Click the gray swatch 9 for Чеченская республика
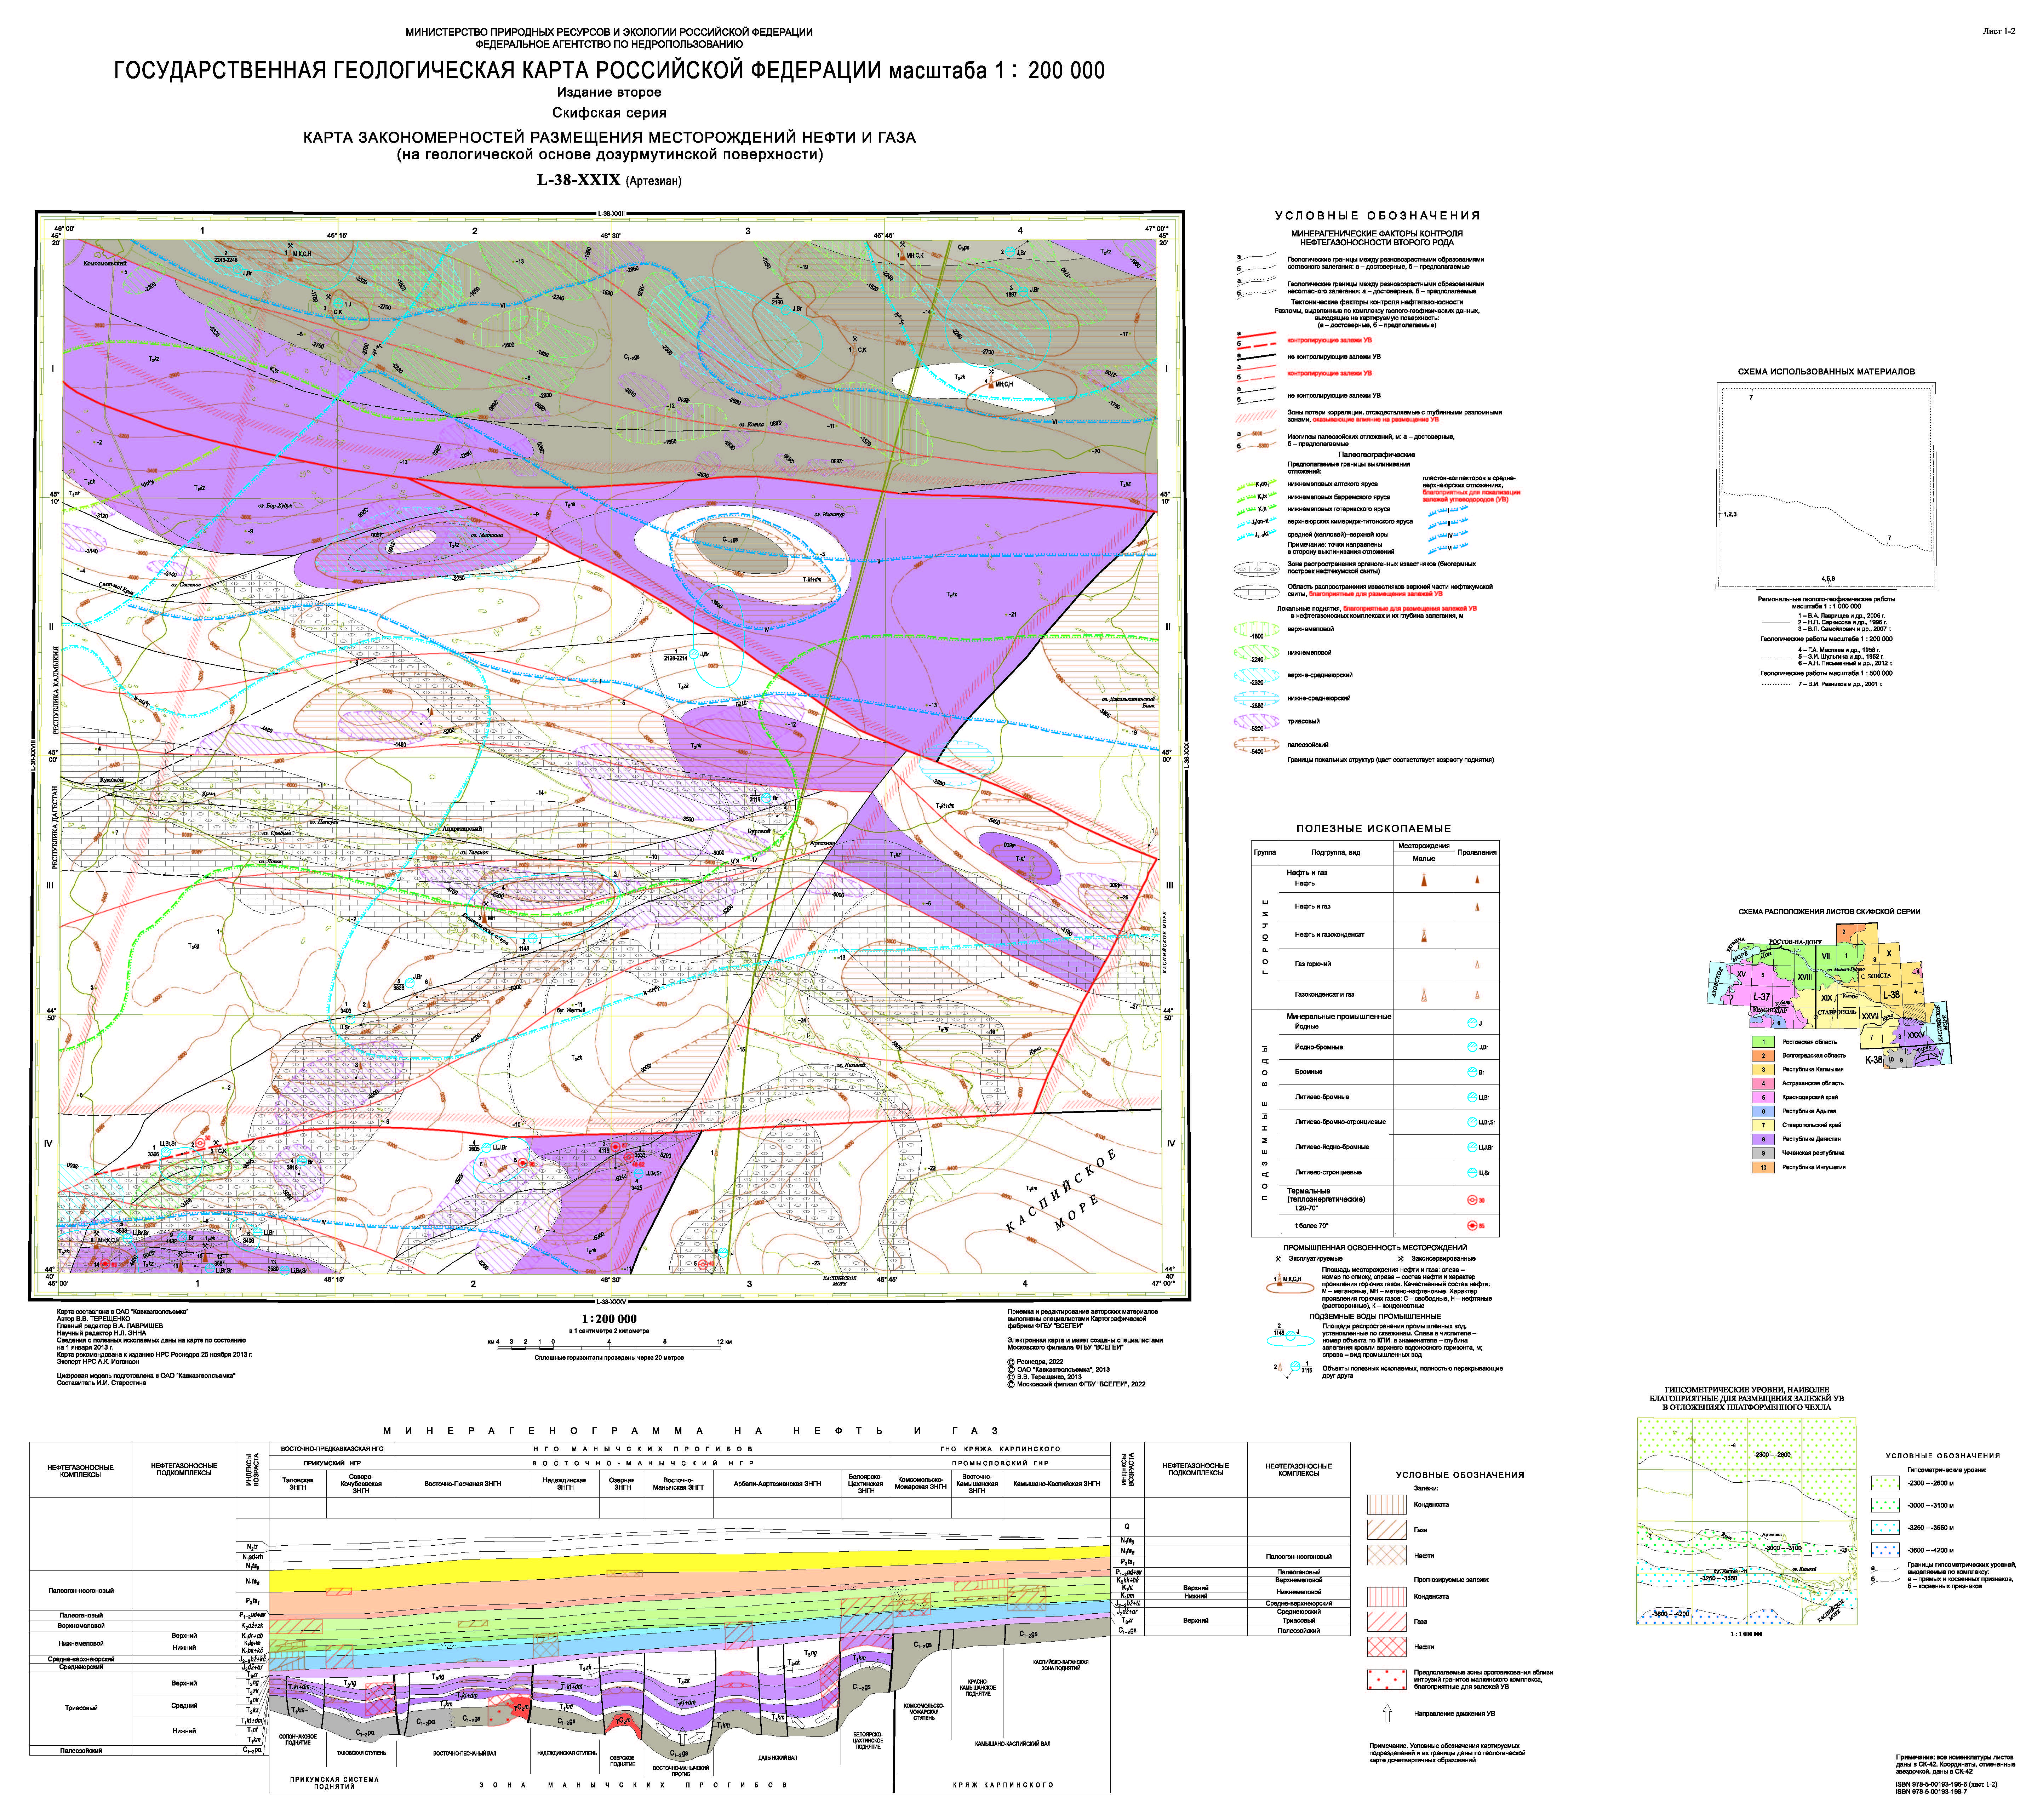The image size is (2043, 1820). click(x=1764, y=1153)
